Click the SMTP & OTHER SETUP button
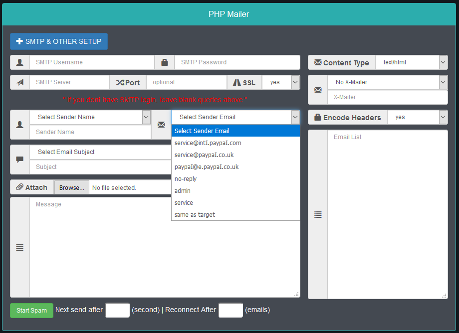This screenshot has height=333, width=459. pyautogui.click(x=59, y=41)
